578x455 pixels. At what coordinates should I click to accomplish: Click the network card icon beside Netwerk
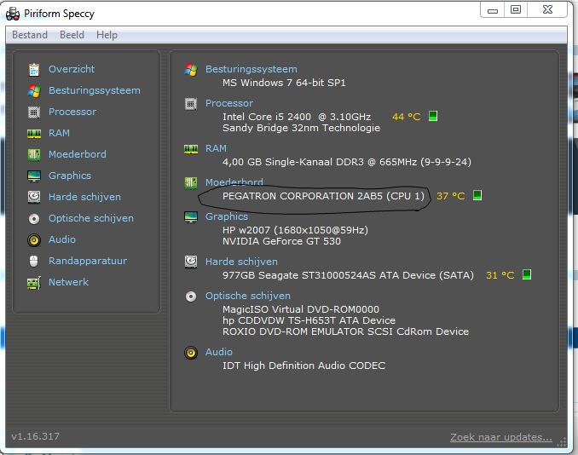(34, 283)
